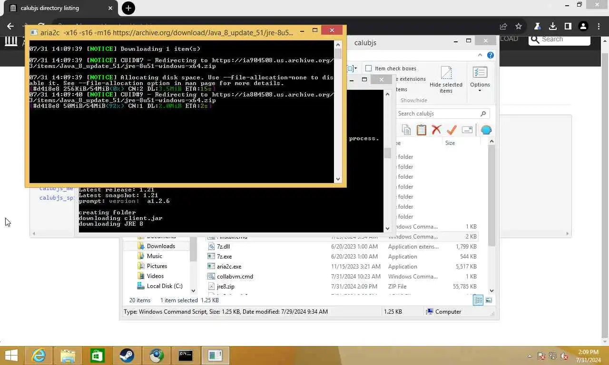Click the Copy icon in Explorer toolbar

point(406,130)
